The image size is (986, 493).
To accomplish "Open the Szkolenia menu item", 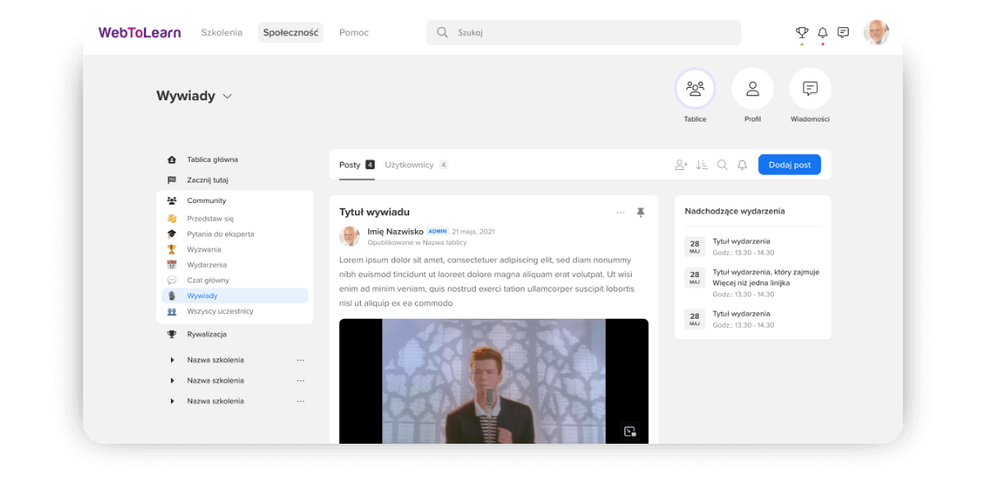I will pyautogui.click(x=222, y=33).
